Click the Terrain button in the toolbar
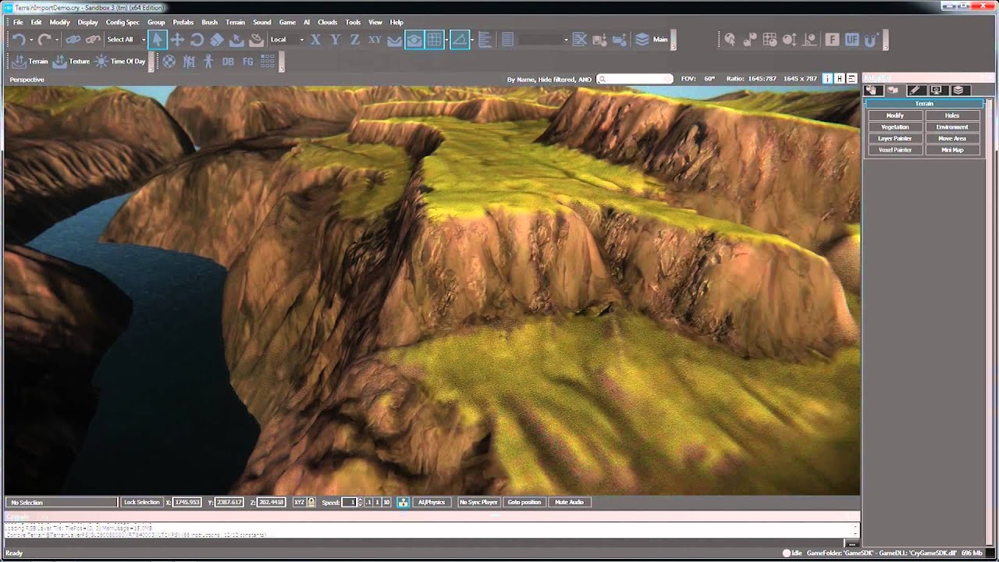The height and width of the screenshot is (562, 999). [x=30, y=61]
